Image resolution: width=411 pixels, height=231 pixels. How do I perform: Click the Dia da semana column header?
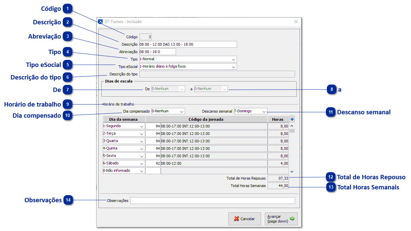(124, 119)
